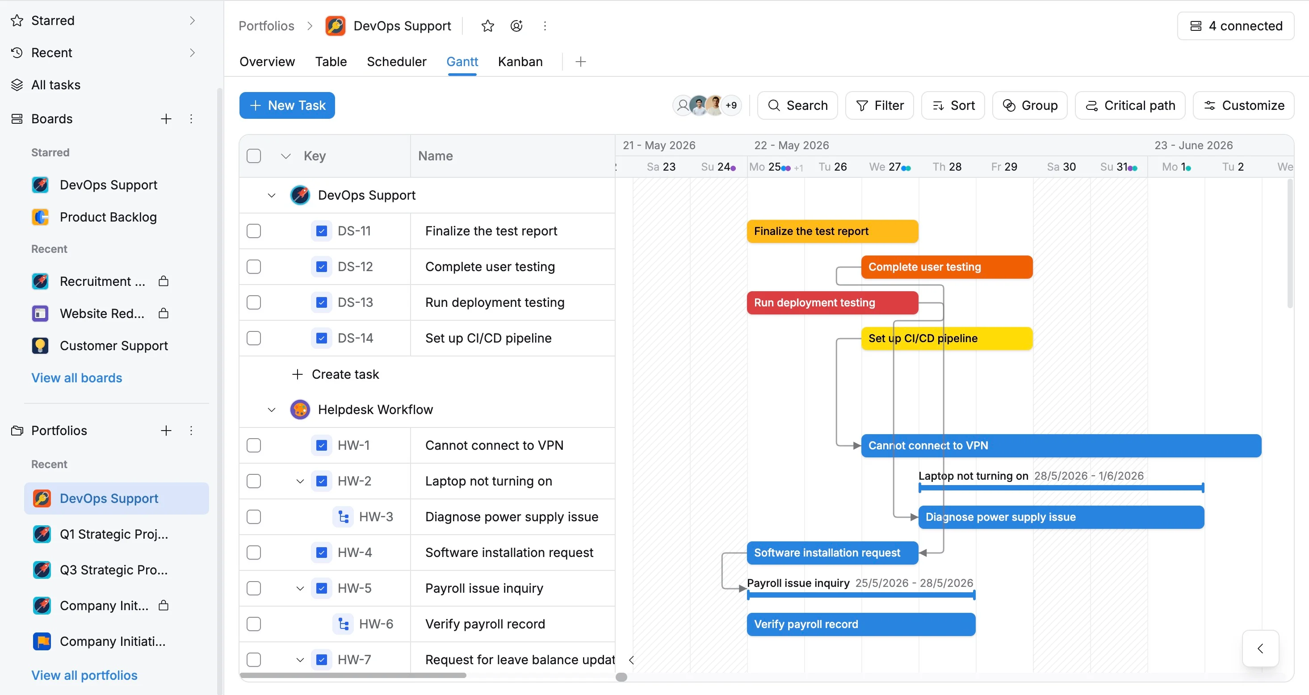
Task: Click the subtask icon on row HW-3
Action: click(x=344, y=517)
